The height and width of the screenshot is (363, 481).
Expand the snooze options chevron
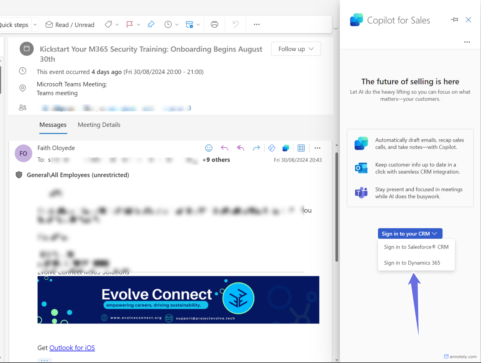click(x=177, y=24)
